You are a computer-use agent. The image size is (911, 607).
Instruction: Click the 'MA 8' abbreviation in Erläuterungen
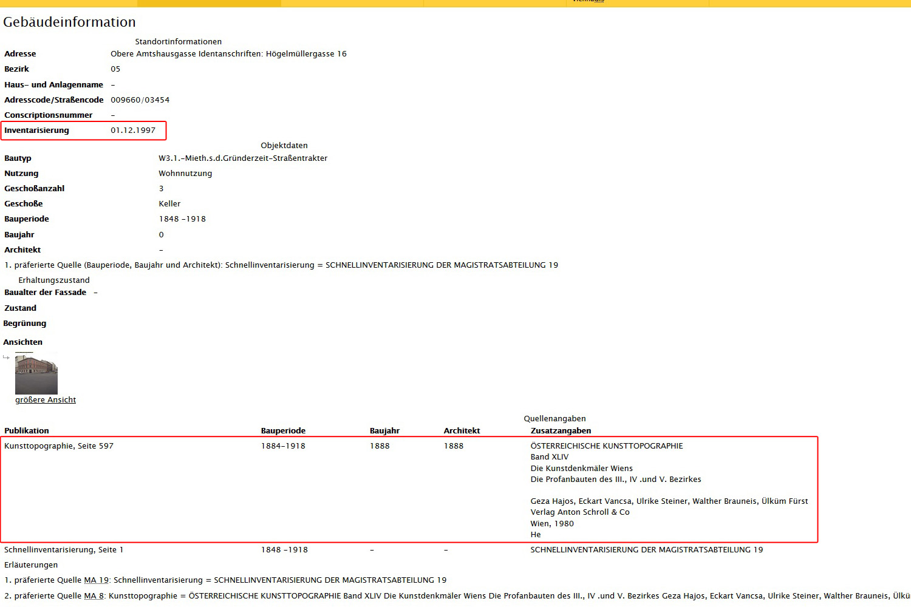(x=94, y=595)
